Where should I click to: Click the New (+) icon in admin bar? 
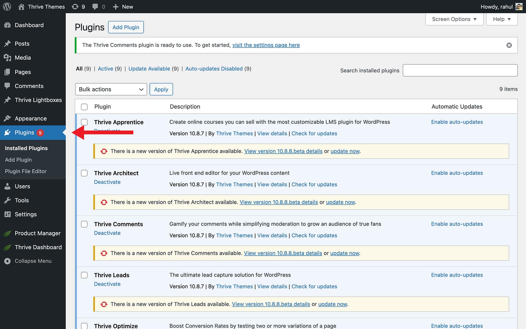(x=115, y=6)
